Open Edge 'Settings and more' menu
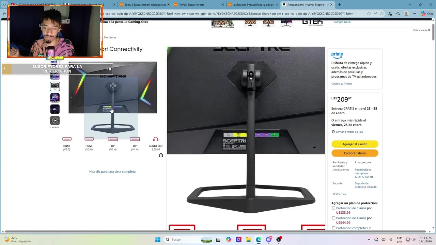This screenshot has height=245, width=436. coord(415,14)
